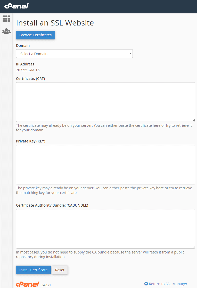This screenshot has height=288, width=197.
Task: Click the resize grip of Private Key box
Action: point(193,183)
